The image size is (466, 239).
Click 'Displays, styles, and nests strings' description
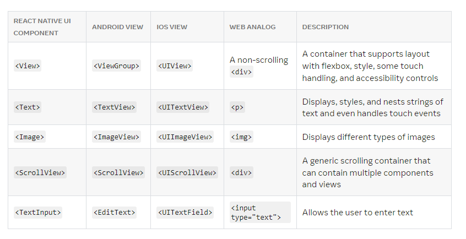tap(373, 107)
